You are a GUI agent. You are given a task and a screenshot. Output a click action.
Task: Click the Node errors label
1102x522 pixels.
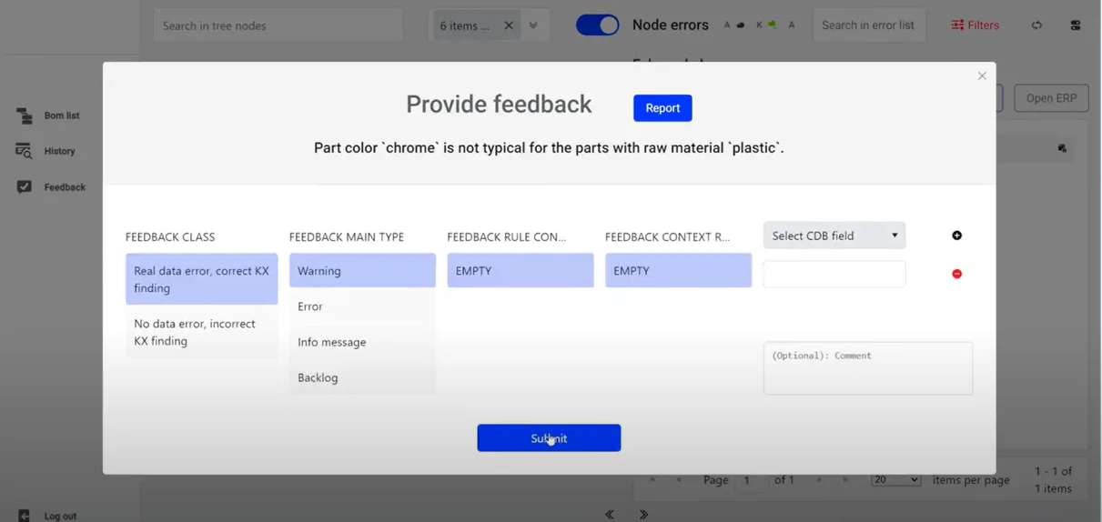pyautogui.click(x=671, y=25)
